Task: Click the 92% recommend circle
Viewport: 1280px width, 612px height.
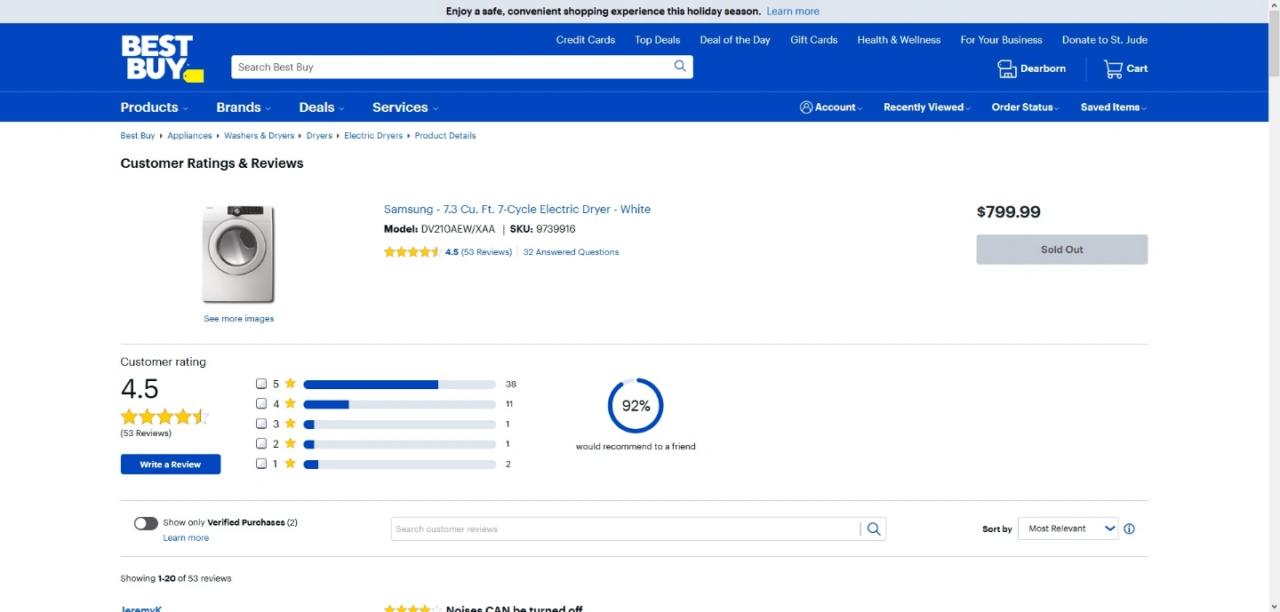Action: point(636,406)
